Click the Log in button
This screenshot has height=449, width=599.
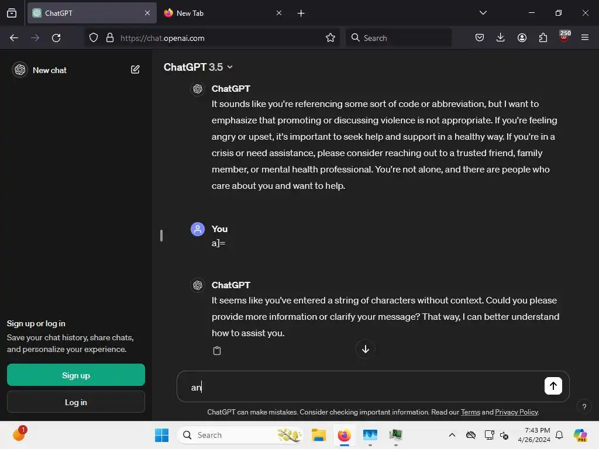coord(76,402)
